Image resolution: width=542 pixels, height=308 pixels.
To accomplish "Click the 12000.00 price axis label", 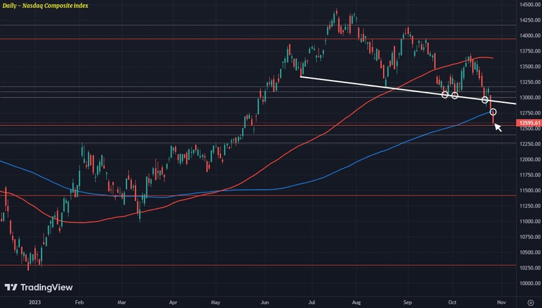I will pyautogui.click(x=529, y=159).
